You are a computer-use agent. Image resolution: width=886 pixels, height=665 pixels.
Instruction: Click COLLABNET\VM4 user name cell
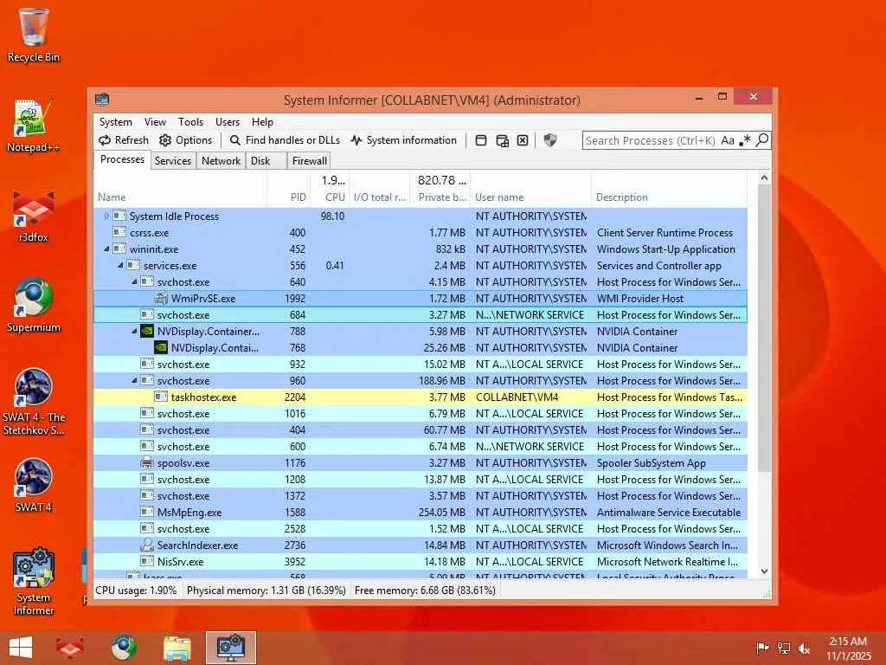pyautogui.click(x=517, y=397)
